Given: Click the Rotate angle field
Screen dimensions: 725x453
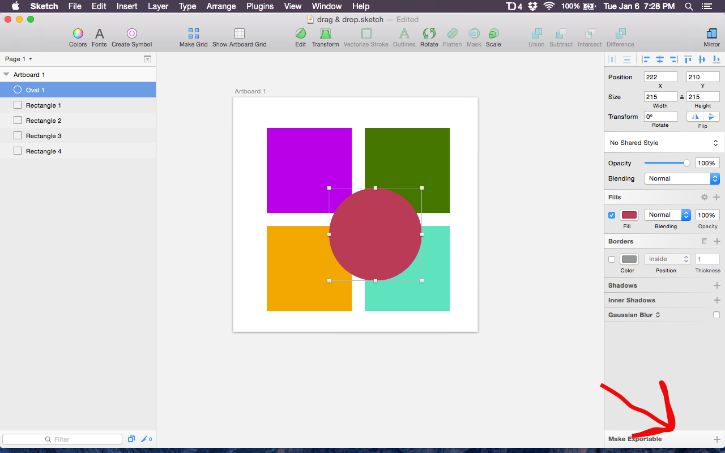Looking at the screenshot, I should pos(660,117).
